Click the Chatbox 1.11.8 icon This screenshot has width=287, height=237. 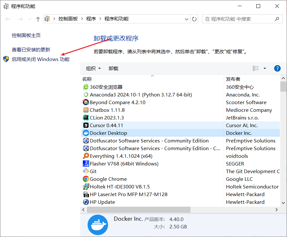coord(86,110)
